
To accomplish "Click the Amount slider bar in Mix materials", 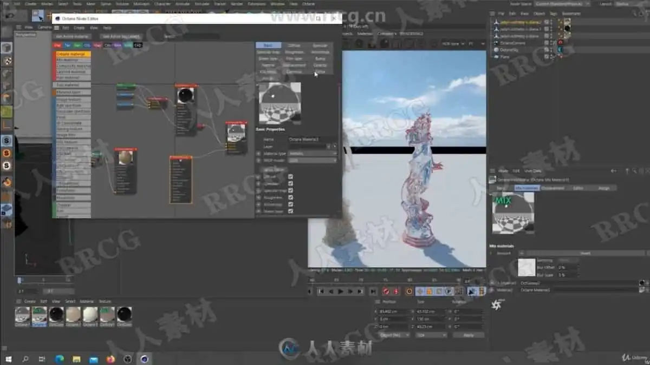I will 586,253.
